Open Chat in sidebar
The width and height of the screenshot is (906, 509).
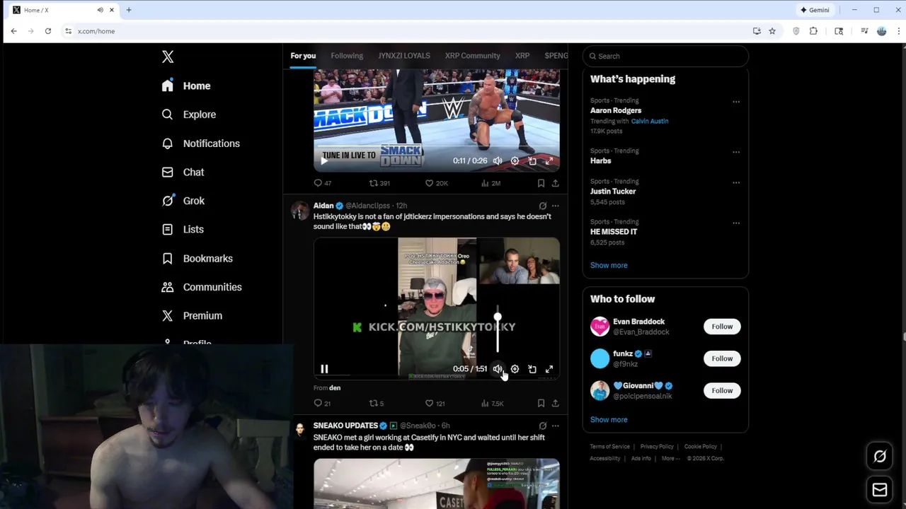click(183, 172)
